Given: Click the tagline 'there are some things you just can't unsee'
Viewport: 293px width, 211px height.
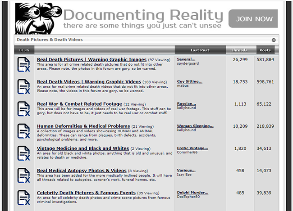Looking at the screenshot, I should (142, 25).
